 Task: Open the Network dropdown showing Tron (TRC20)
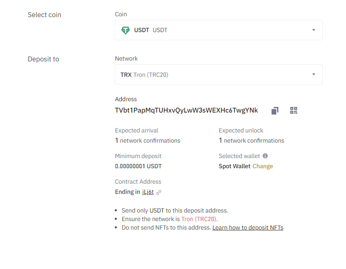coord(219,74)
